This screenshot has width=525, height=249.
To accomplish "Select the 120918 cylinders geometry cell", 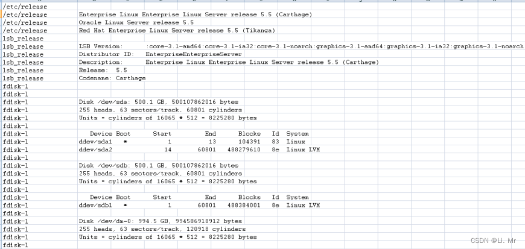I will 162,229.
